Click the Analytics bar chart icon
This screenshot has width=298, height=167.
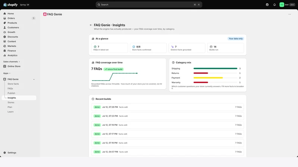5,55
